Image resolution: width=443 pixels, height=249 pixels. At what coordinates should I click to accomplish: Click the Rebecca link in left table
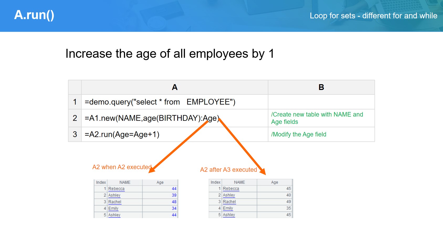coord(116,189)
